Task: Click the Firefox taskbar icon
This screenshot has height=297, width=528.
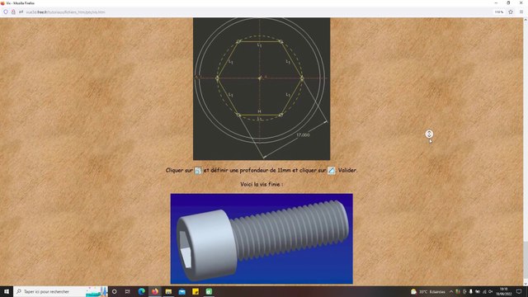Action: 155,291
